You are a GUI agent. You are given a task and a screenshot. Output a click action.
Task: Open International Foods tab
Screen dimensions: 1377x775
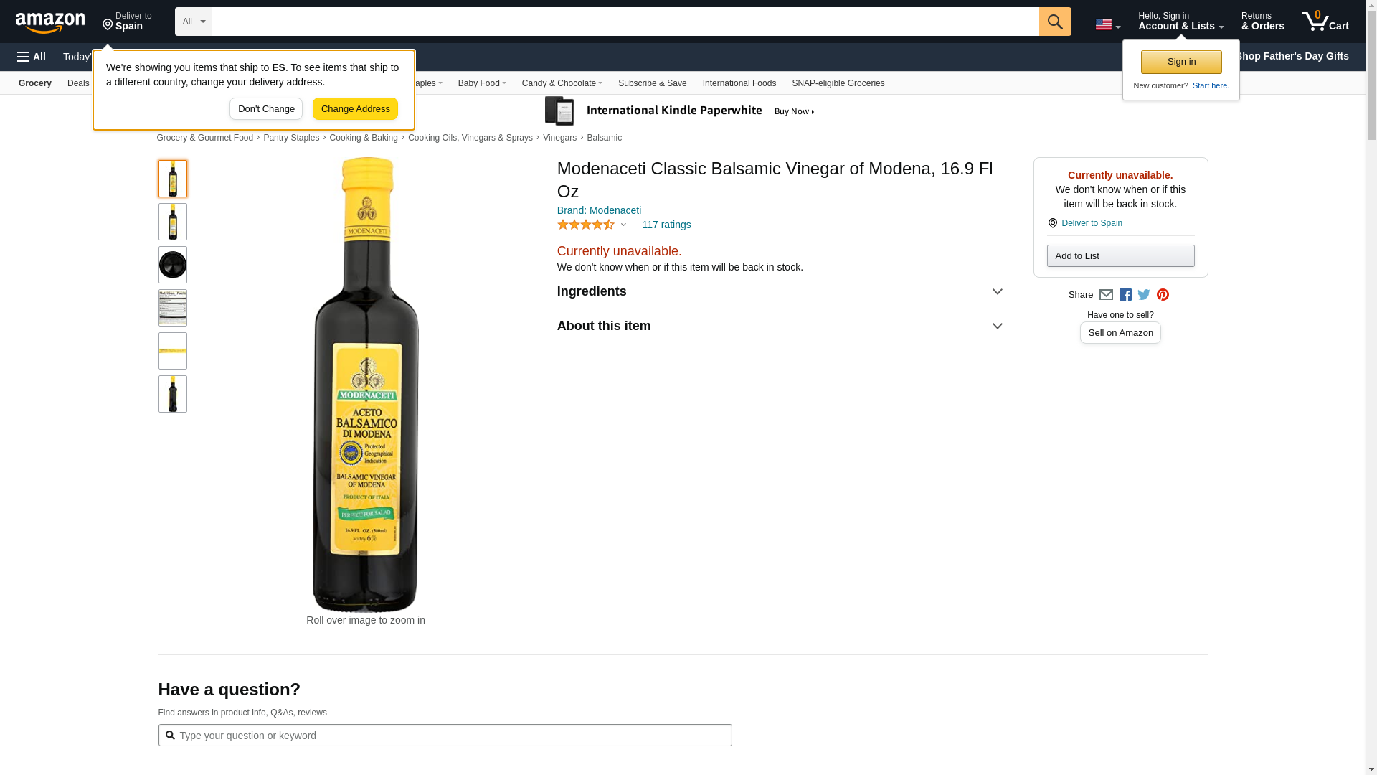[x=739, y=83]
